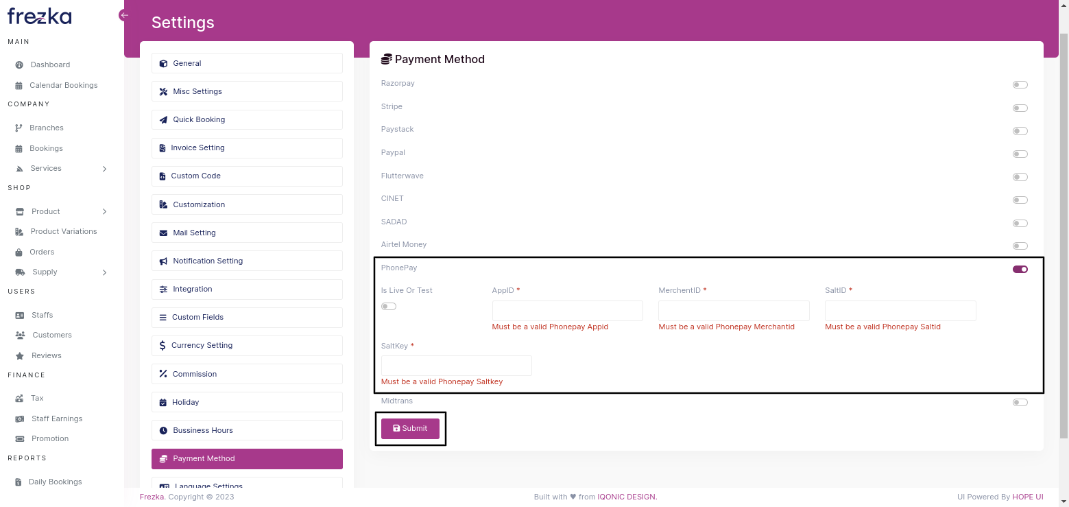Click the Customers people icon
This screenshot has height=507, width=1069.
pos(19,335)
